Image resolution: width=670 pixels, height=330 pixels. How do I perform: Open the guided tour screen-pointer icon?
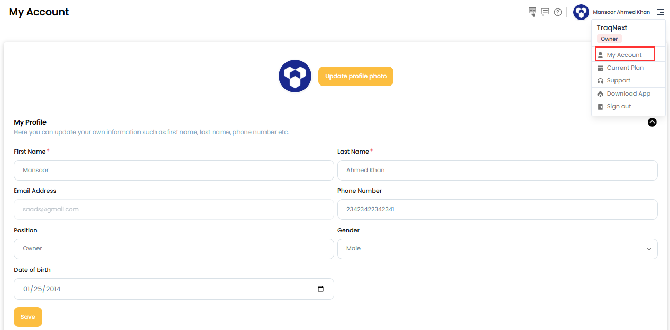tap(533, 12)
